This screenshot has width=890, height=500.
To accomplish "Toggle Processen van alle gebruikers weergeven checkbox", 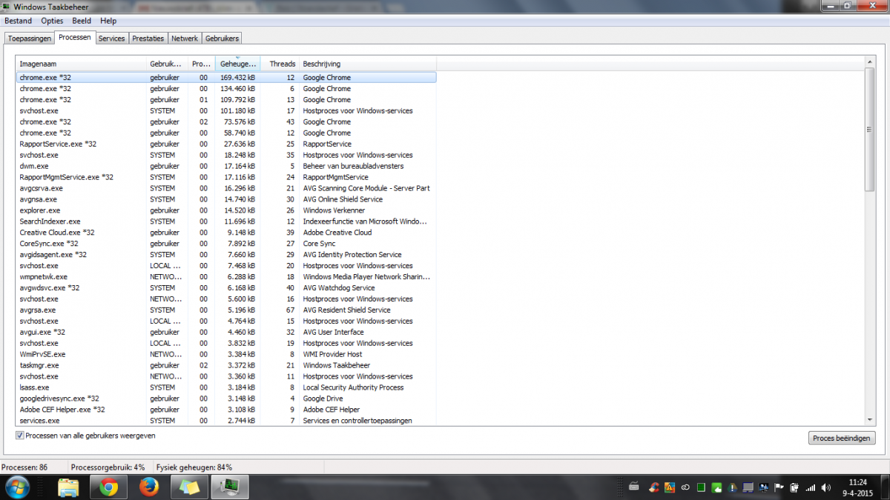I will 20,436.
